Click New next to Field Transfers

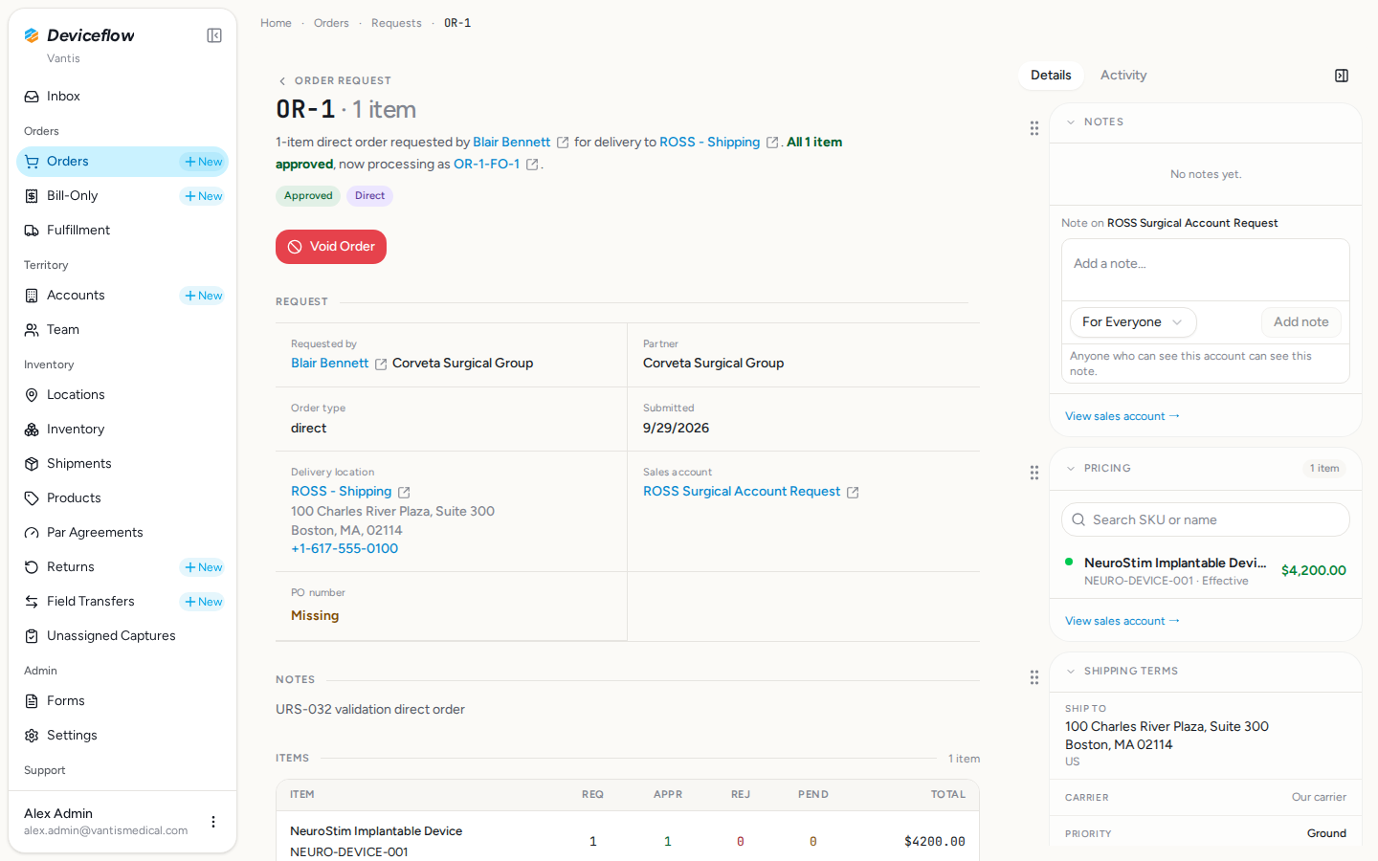point(203,602)
